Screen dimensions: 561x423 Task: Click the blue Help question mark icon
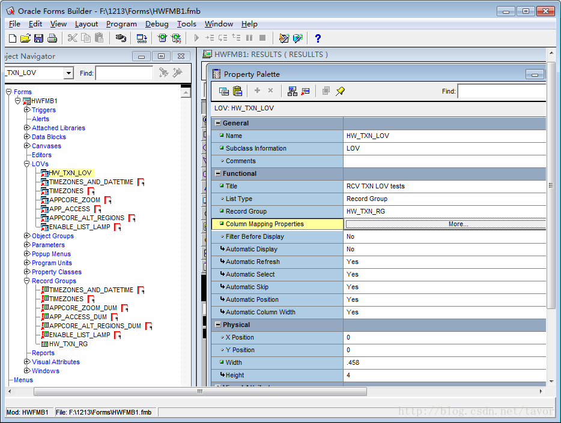(x=318, y=38)
